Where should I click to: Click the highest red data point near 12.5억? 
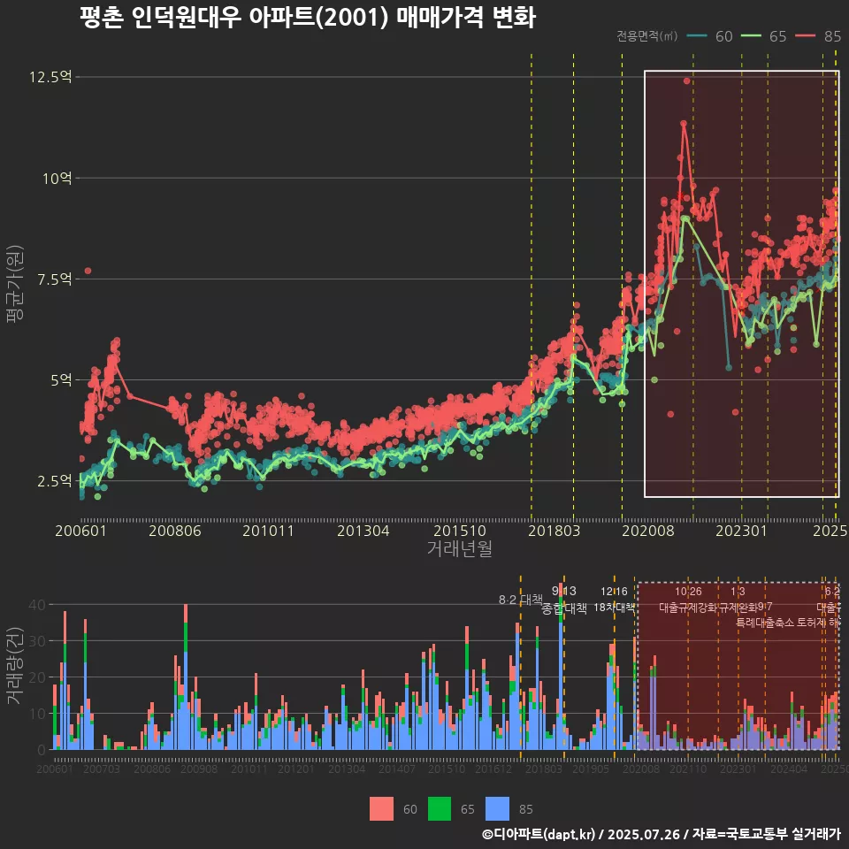pyautogui.click(x=686, y=80)
